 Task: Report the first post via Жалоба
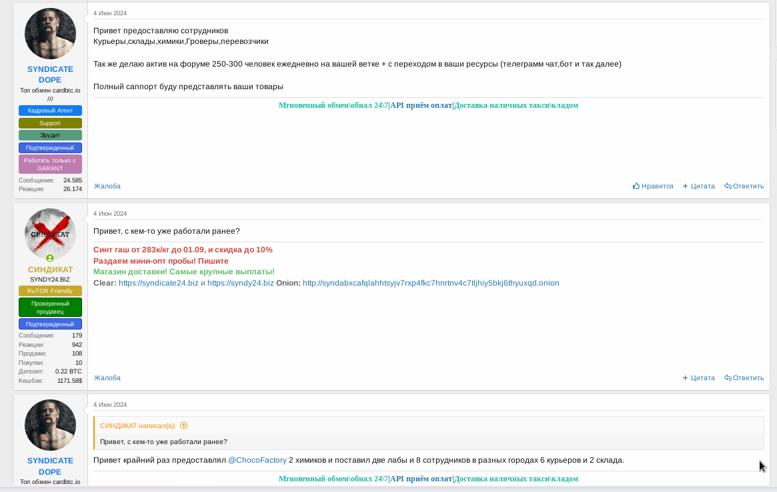(x=107, y=186)
